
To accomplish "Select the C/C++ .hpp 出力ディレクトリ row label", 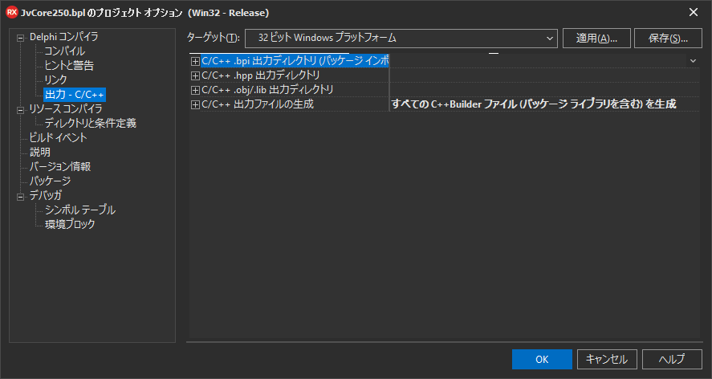I will [261, 75].
